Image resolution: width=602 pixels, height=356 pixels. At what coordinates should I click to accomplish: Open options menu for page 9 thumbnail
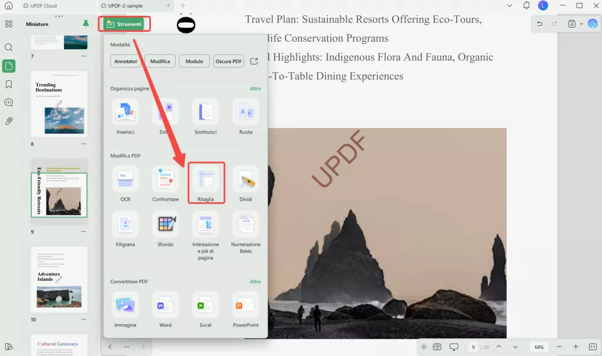click(x=83, y=231)
